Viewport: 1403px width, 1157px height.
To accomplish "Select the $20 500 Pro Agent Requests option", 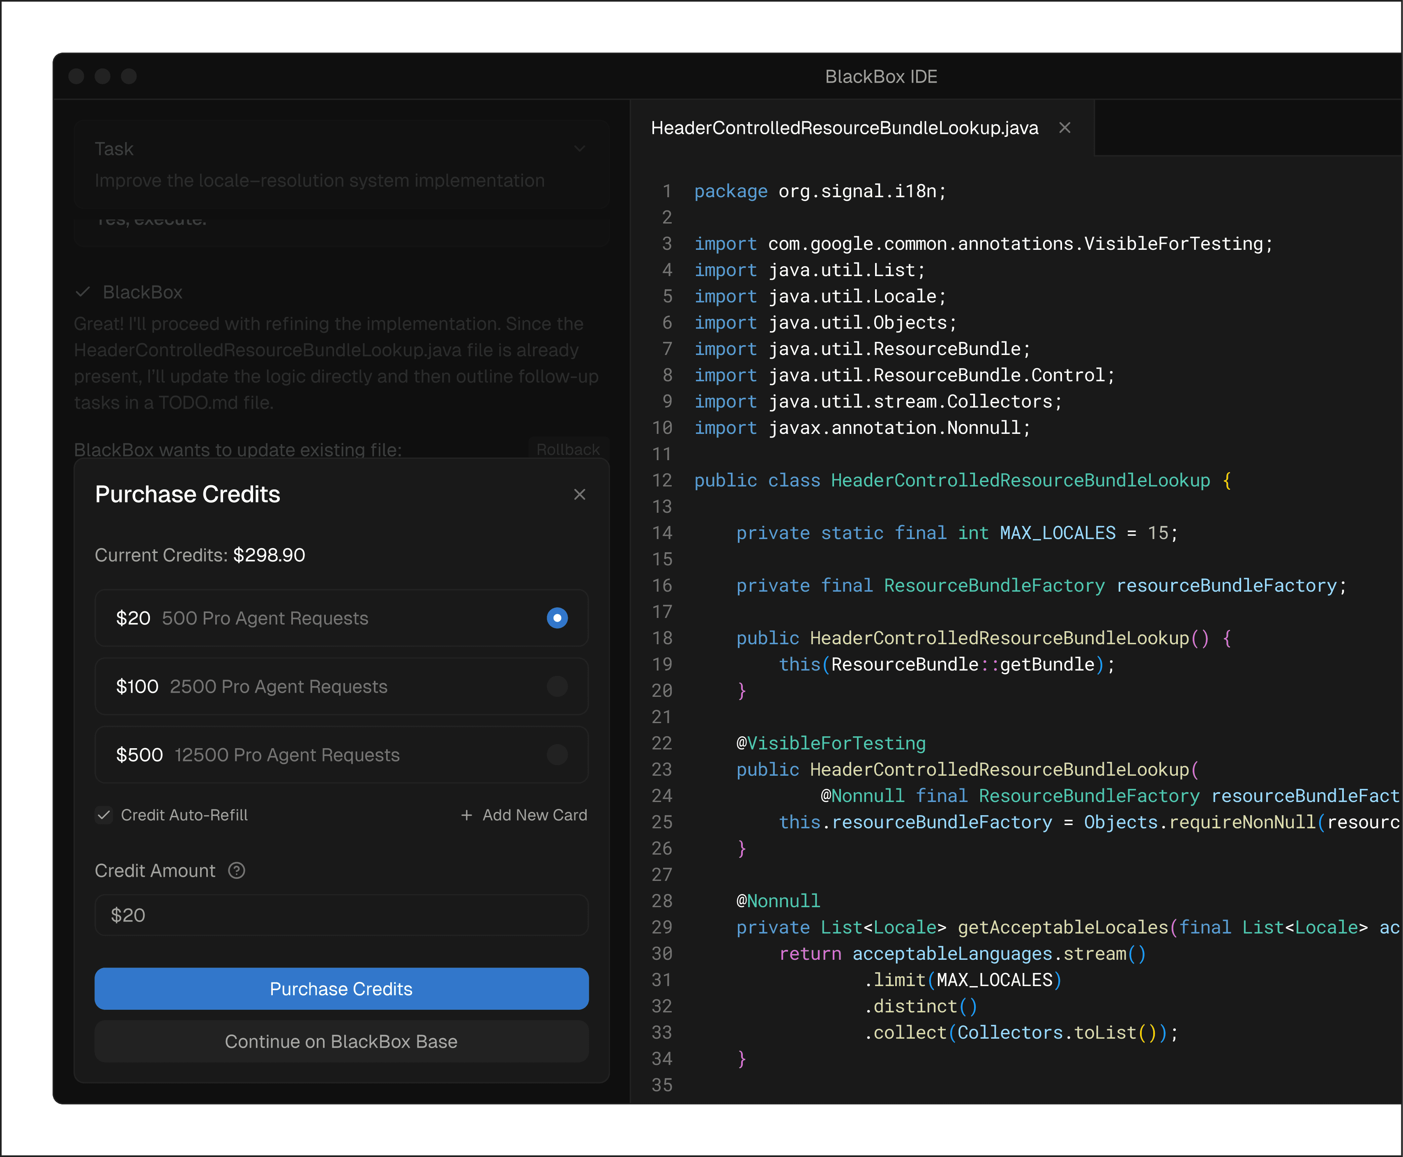I will tap(557, 618).
